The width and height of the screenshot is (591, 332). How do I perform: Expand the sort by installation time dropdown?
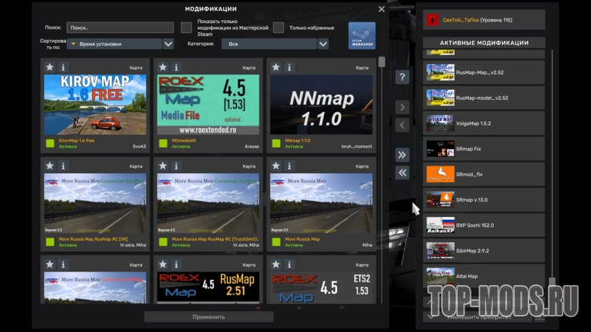[x=168, y=44]
